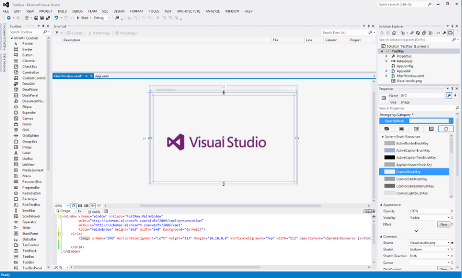Viewport: 462px width, 278px height.
Task: Click the Navigate Backward toolbar icon
Action: click(9, 18)
